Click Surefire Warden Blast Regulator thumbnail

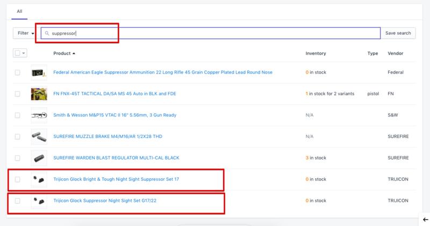pyautogui.click(x=39, y=158)
